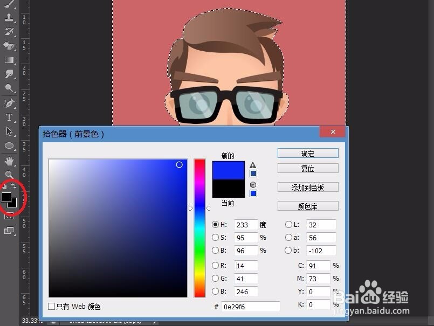Open the 颜色库 color library
The width and height of the screenshot is (434, 326).
pos(308,206)
